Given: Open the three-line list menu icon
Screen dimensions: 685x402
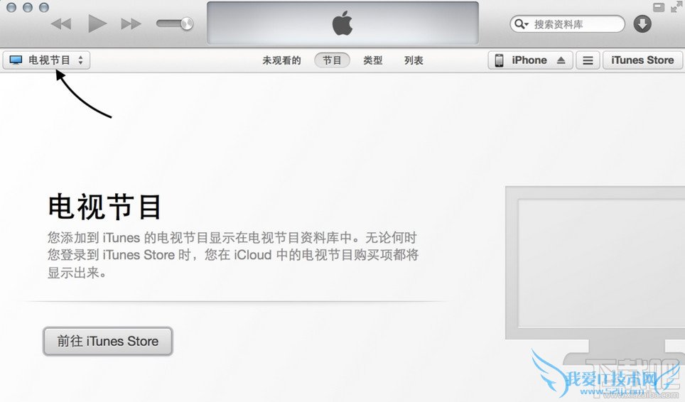Looking at the screenshot, I should (x=588, y=60).
